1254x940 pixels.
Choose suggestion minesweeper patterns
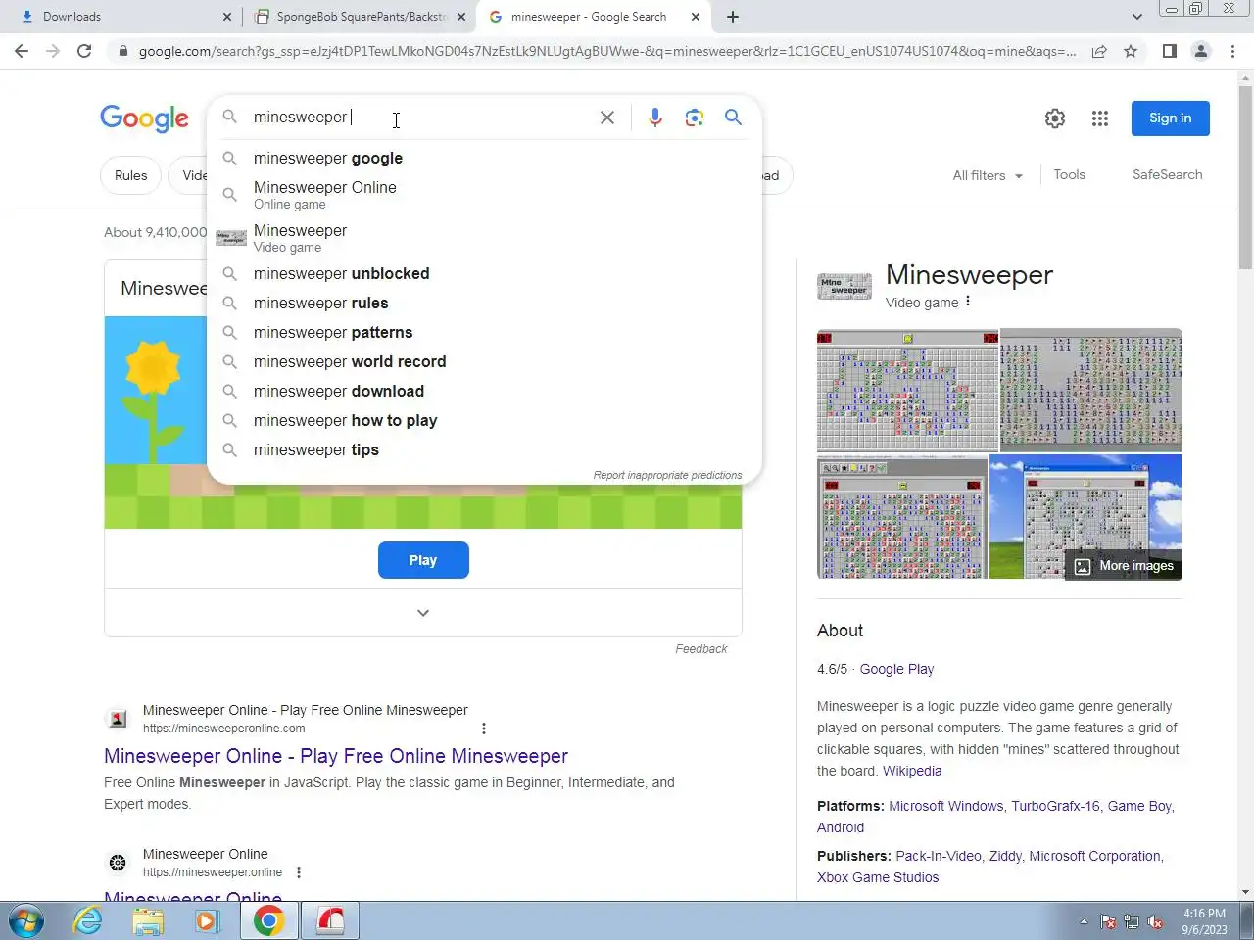pos(484,332)
